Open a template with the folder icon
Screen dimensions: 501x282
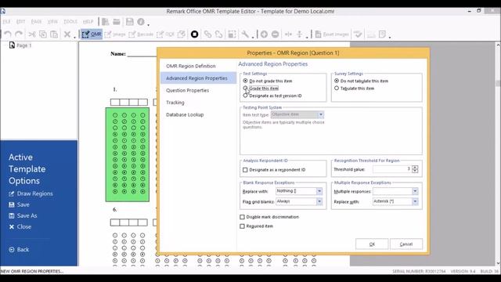[x=117, y=22]
